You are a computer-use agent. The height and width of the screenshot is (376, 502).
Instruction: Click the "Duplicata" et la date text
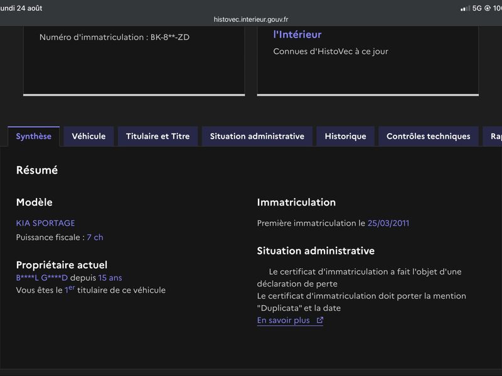(x=299, y=308)
